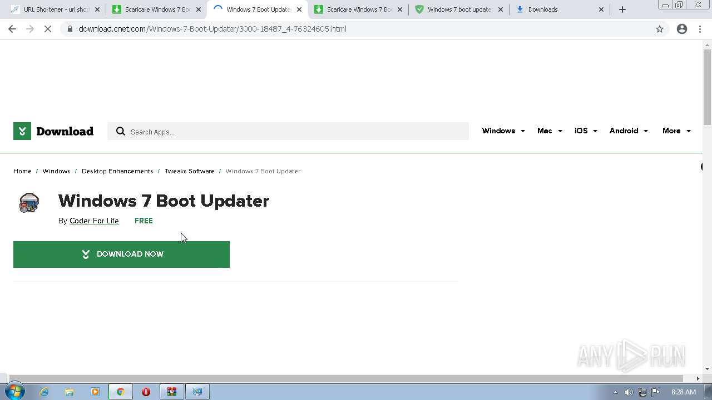The image size is (712, 400).
Task: Switch to the green-shield Windows 7 boot updater tab
Action: point(459,9)
